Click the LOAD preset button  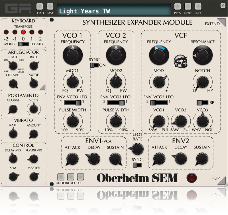pyautogui.click(x=40, y=7)
